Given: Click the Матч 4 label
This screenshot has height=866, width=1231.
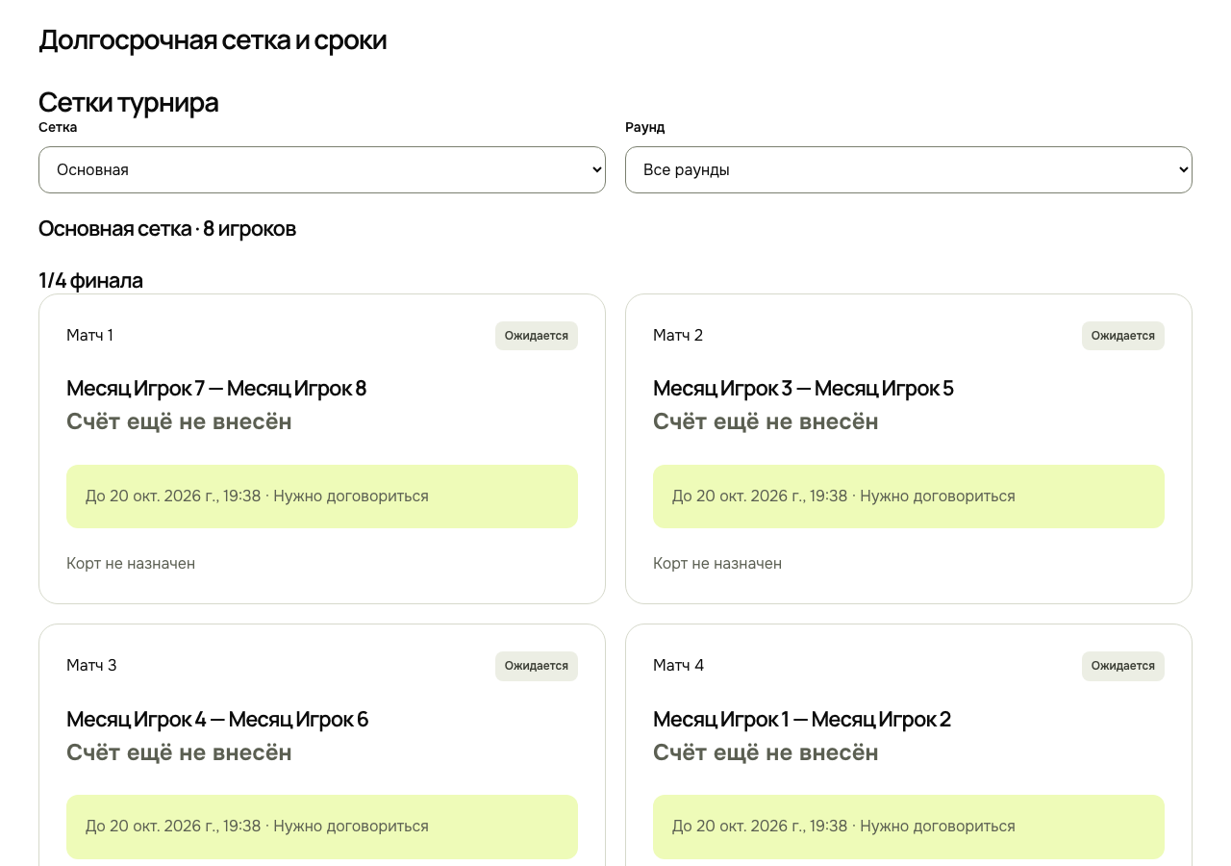Looking at the screenshot, I should pos(678,665).
